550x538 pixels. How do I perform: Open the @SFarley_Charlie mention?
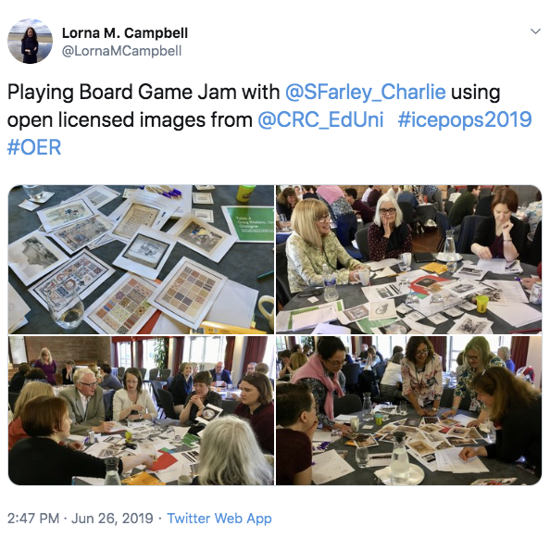366,93
